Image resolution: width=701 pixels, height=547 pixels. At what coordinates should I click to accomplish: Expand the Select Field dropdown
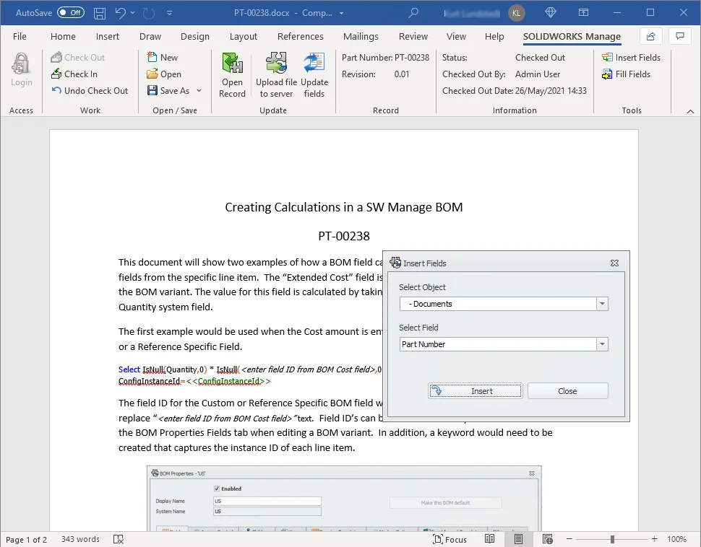coord(602,344)
